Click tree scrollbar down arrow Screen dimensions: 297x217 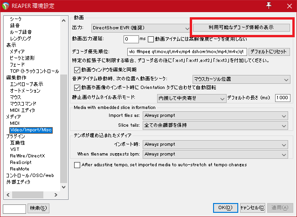pos(64,187)
